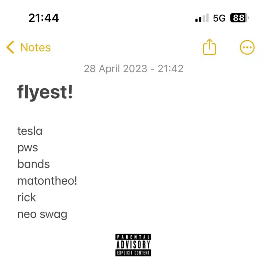This screenshot has height=267, width=267.
Task: Select the matontheo! line
Action: click(x=47, y=181)
